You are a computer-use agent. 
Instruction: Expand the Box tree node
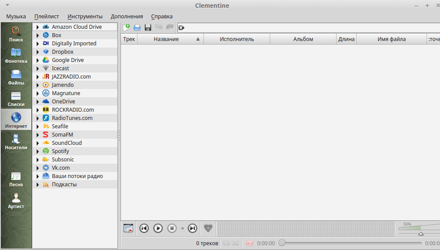click(x=38, y=35)
